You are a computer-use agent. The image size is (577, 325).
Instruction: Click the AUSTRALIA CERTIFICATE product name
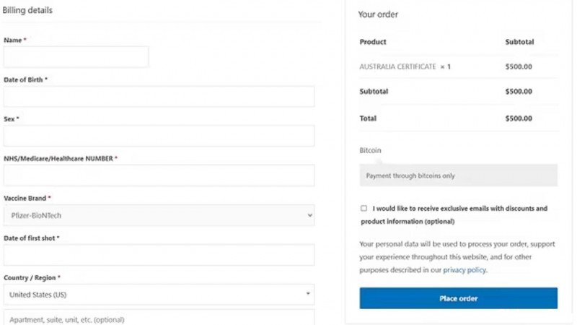point(397,66)
